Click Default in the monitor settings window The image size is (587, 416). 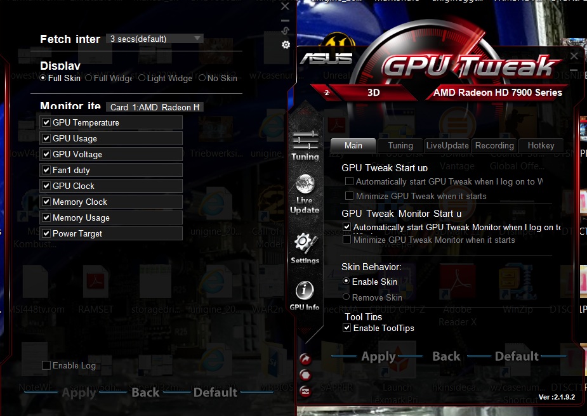215,393
